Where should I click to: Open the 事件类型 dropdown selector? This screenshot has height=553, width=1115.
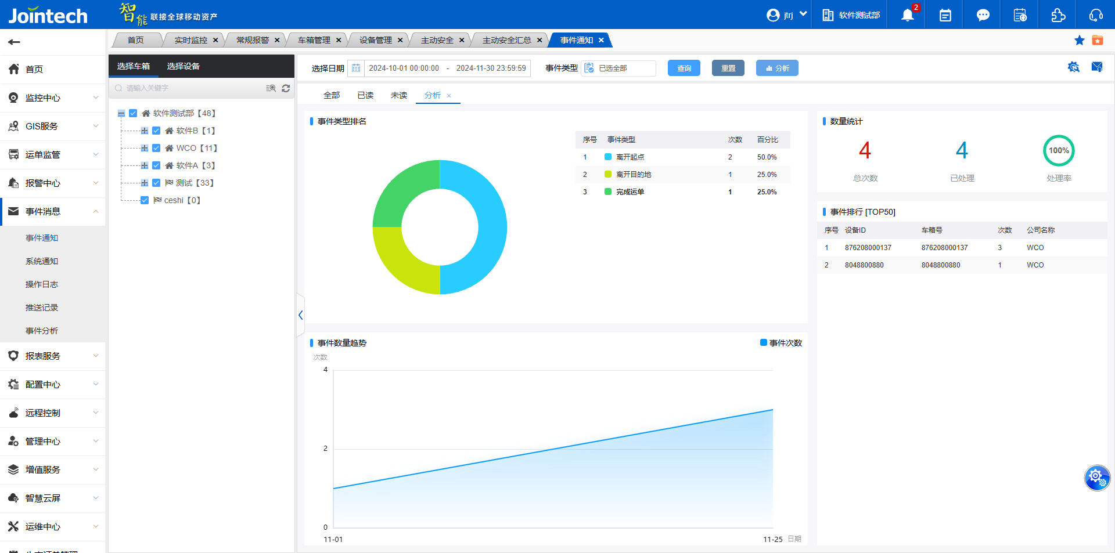[x=619, y=68]
